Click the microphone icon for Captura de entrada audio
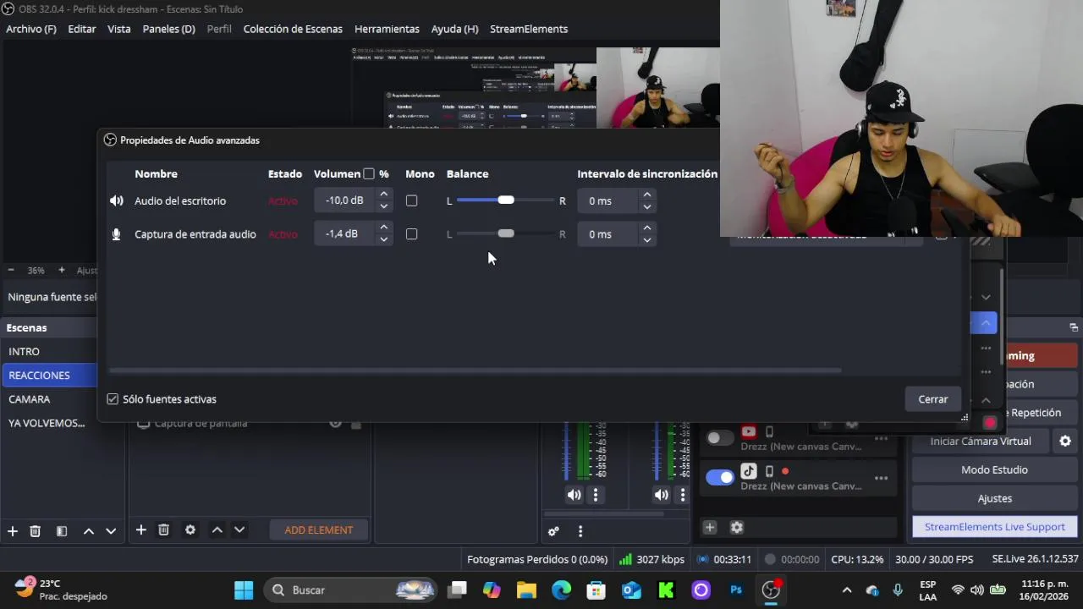 tap(116, 234)
